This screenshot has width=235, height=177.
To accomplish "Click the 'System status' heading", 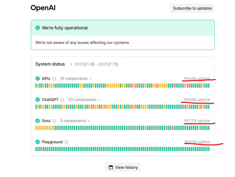I will click(x=50, y=64).
